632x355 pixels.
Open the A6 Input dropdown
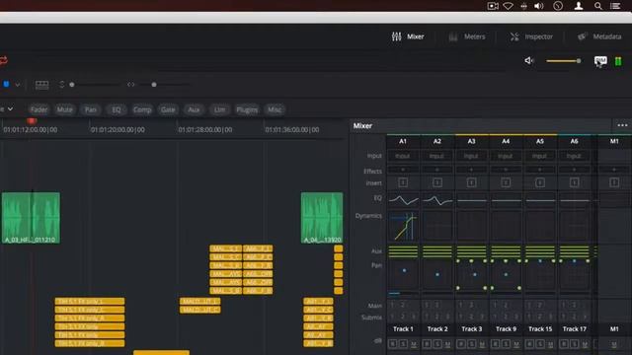pos(574,156)
